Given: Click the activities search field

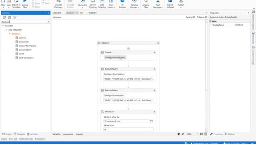Looking at the screenshot, I should (x=24, y=22).
